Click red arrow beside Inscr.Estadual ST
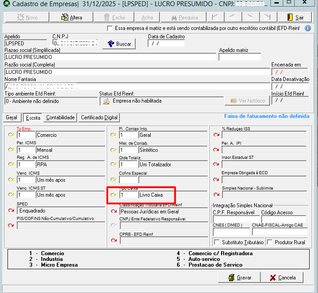The height and width of the screenshot is (293, 318). (x=216, y=164)
